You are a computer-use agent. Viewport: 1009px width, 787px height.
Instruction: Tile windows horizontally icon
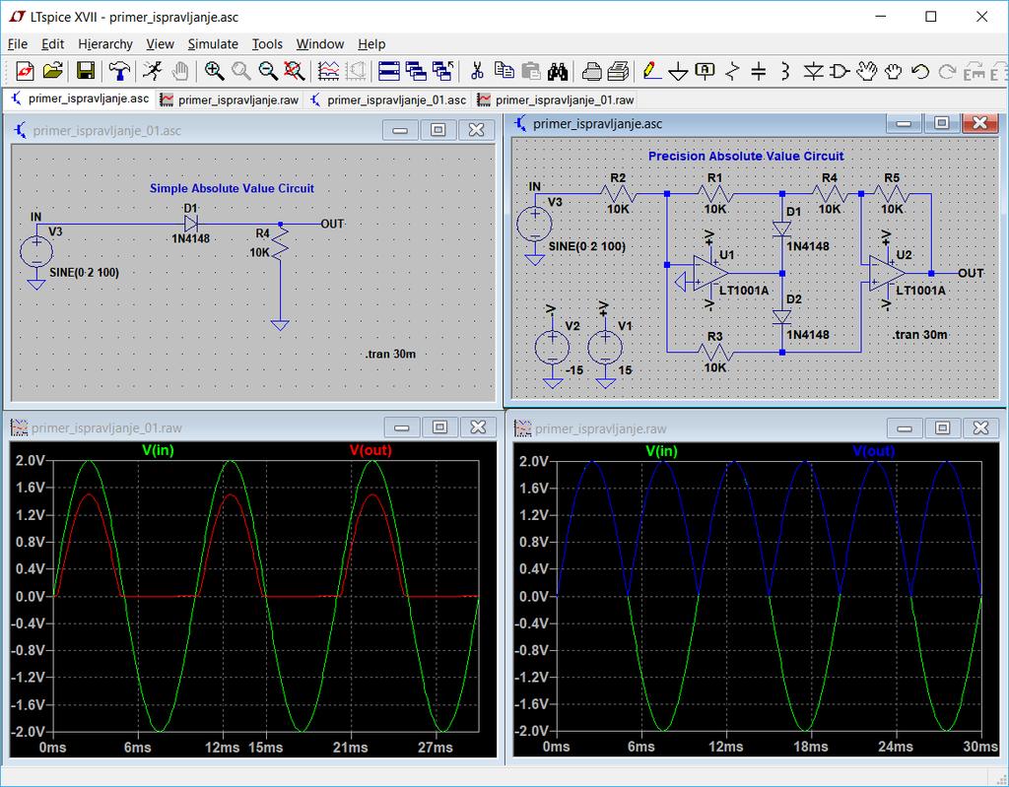coord(388,71)
